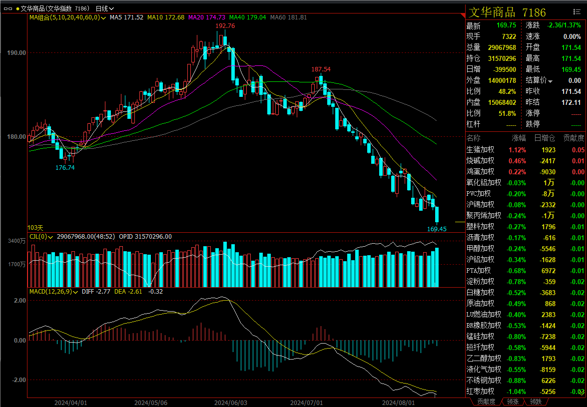The width and height of the screenshot is (587, 407).
Task: Click the 169.45 low price label
Action: click(x=437, y=229)
